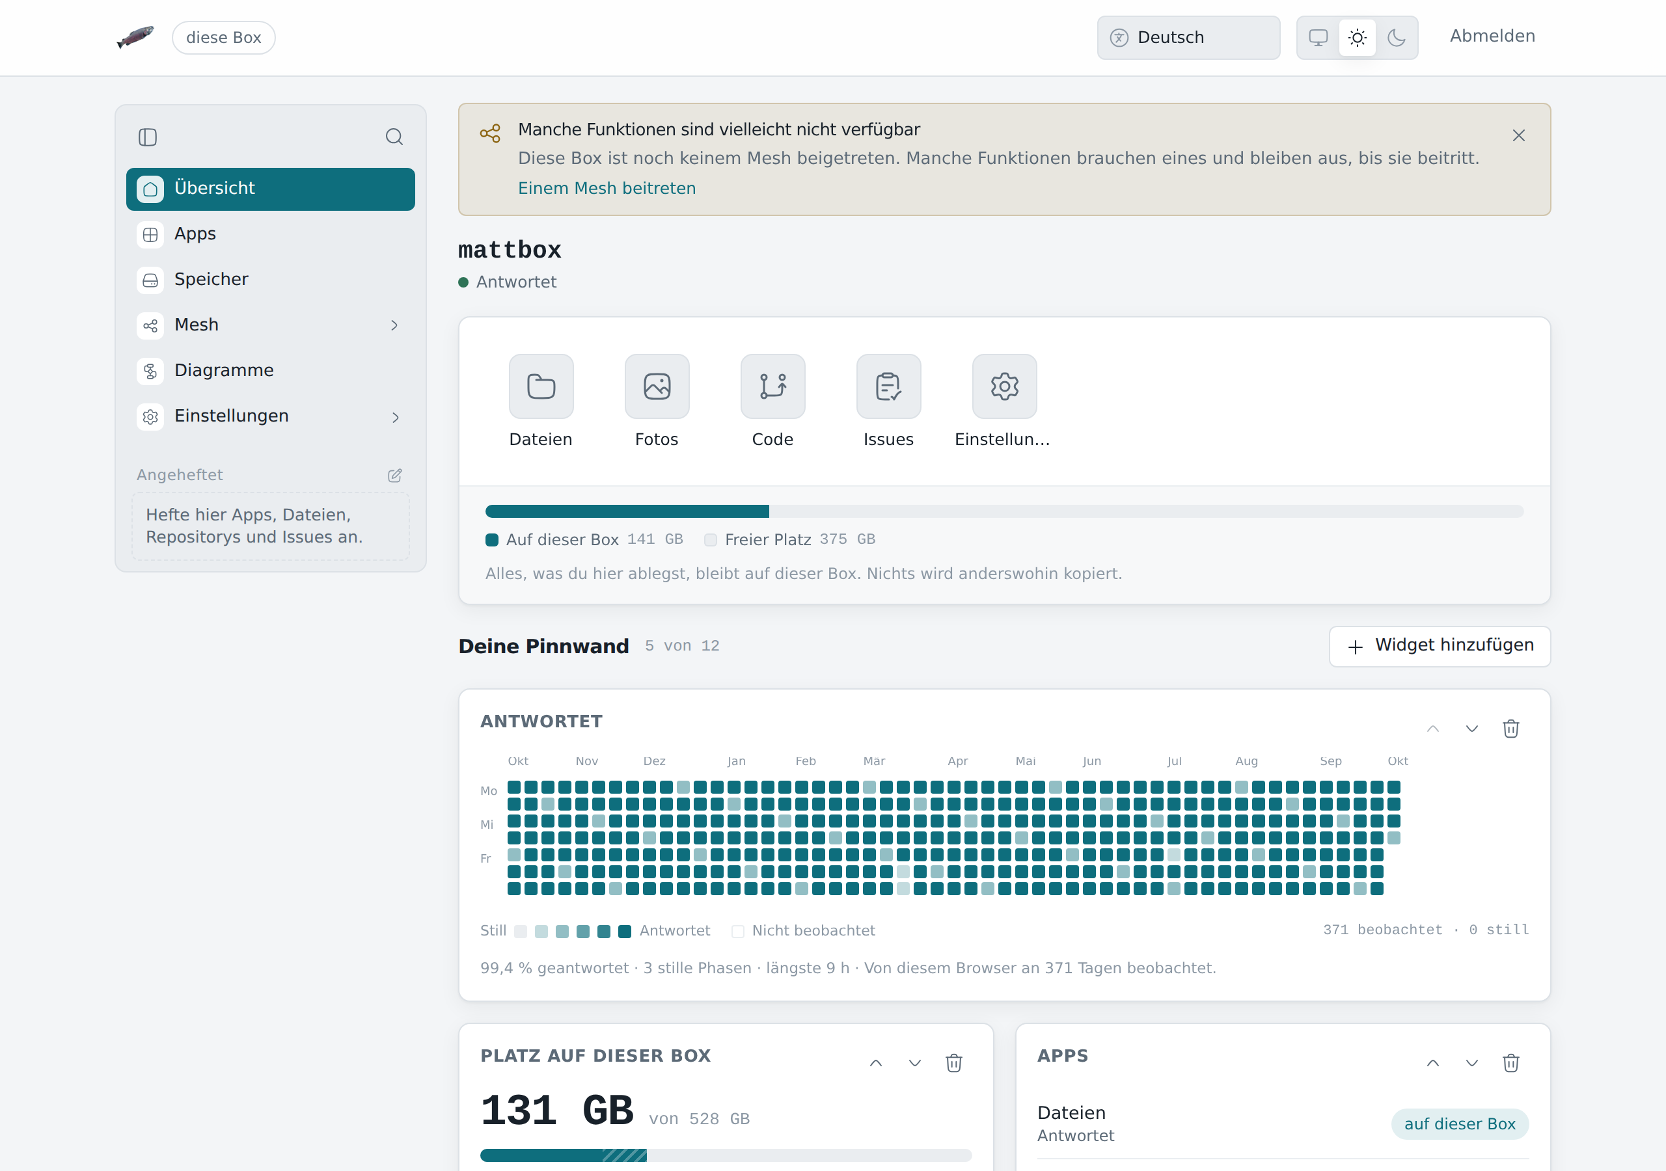Delete the Antwortet widget with trash icon
The image size is (1666, 1171).
[1510, 729]
